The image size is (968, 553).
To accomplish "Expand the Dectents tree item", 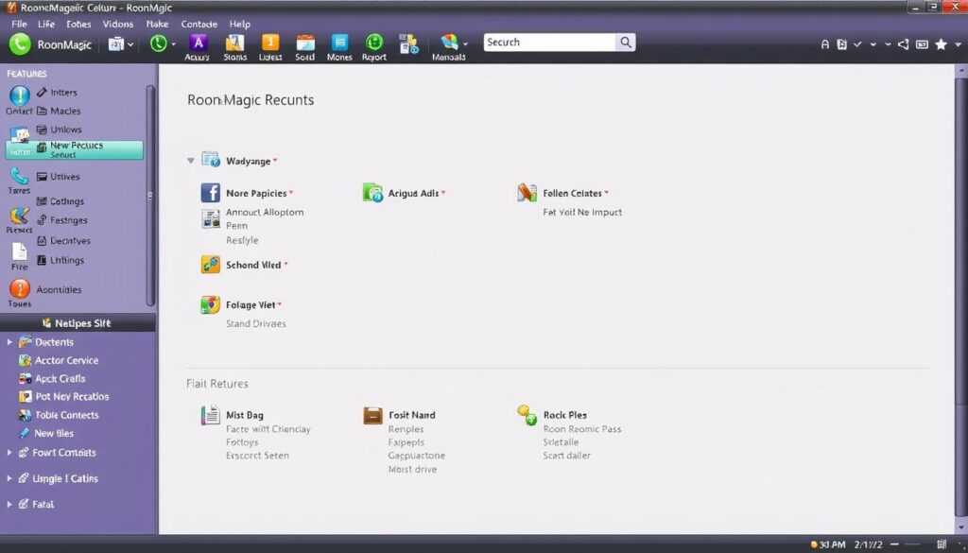I will (9, 341).
